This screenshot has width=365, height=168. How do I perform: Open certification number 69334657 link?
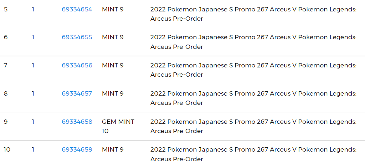pyautogui.click(x=77, y=93)
